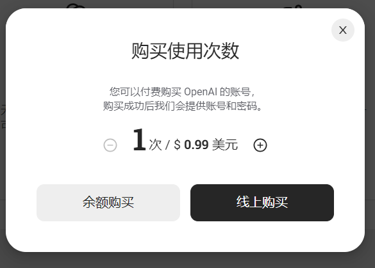Click partially hidden icon behind dialog top-right
Image resolution: width=375 pixels, height=268 pixels.
(x=293, y=6)
